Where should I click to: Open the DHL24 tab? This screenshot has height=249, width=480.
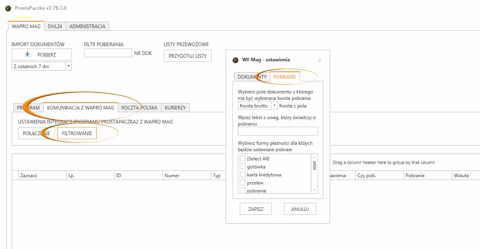click(55, 26)
